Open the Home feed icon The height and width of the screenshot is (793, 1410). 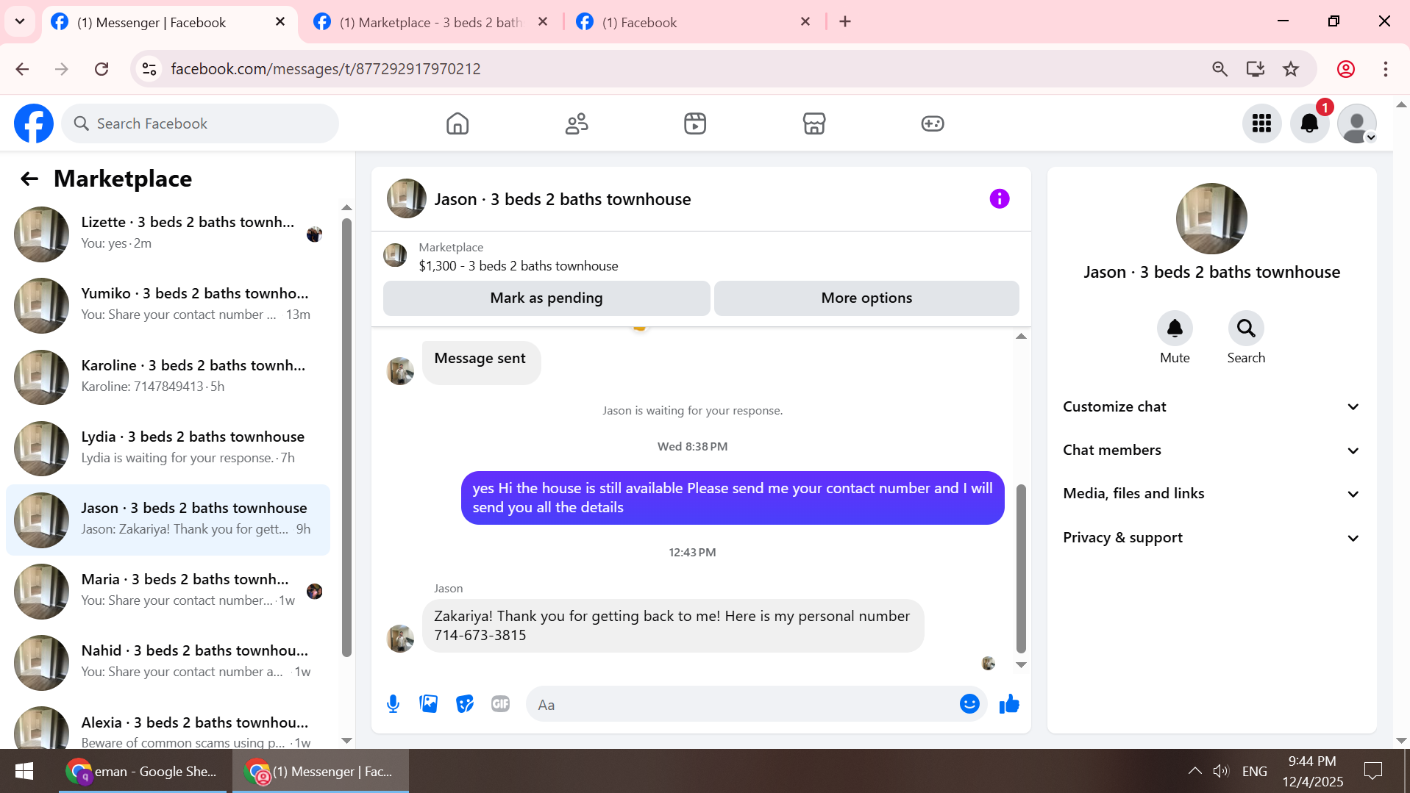(x=457, y=123)
